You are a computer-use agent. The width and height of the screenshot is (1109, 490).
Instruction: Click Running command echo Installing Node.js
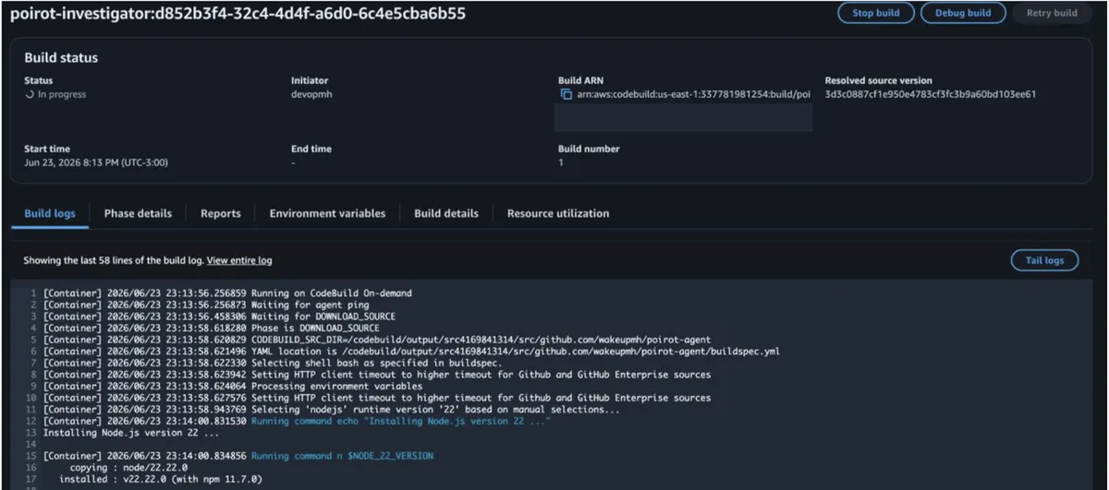point(400,421)
